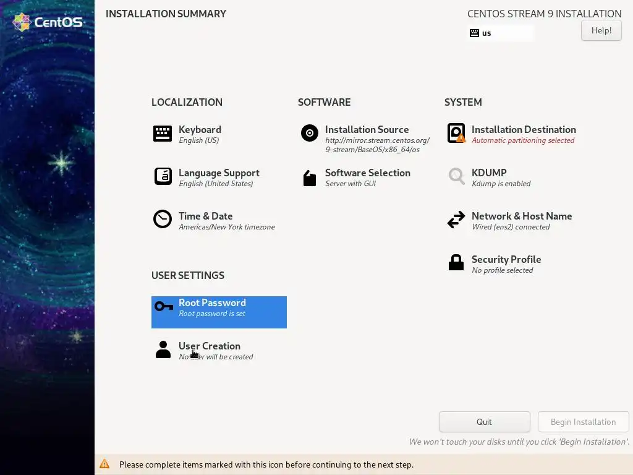Open the Installation Source spoke

click(365, 139)
